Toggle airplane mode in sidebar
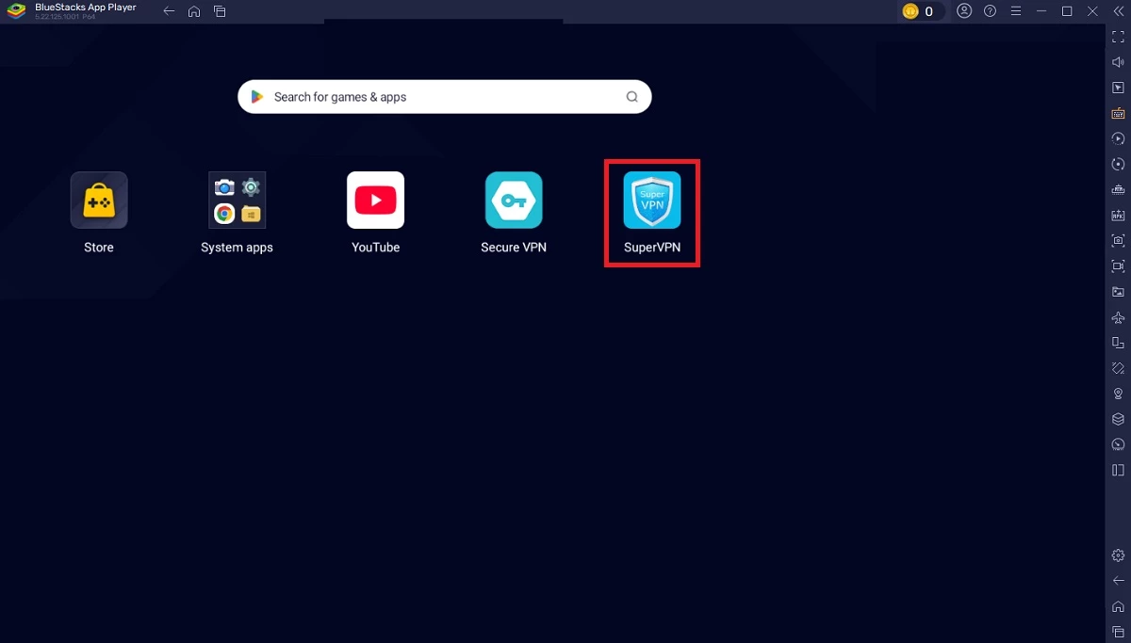This screenshot has width=1131, height=643. (x=1118, y=317)
